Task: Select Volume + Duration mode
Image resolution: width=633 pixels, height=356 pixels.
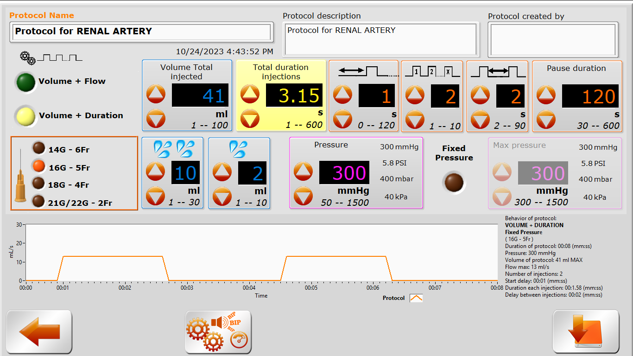Action: 25,116
